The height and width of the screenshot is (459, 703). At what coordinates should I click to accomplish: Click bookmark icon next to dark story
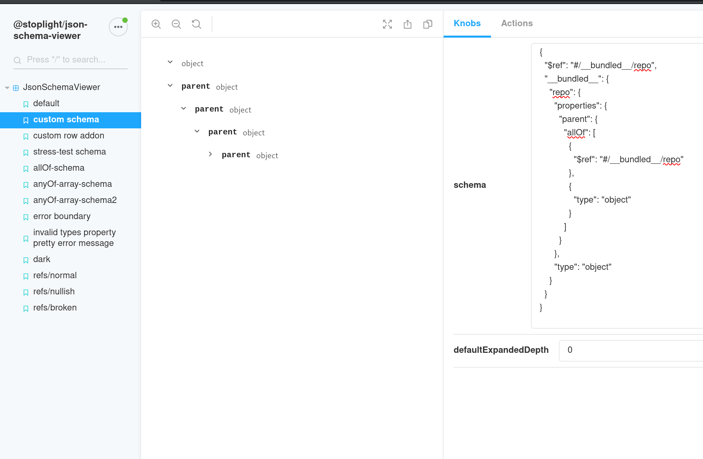pyautogui.click(x=26, y=260)
